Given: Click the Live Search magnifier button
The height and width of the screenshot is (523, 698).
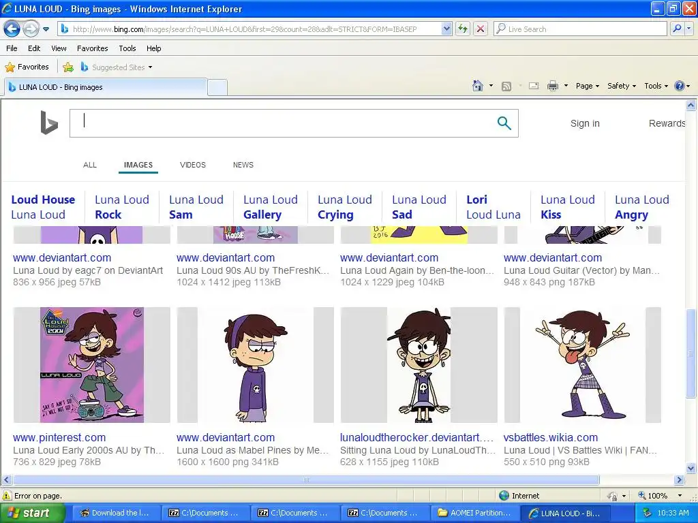Looking at the screenshot, I should pos(677,29).
